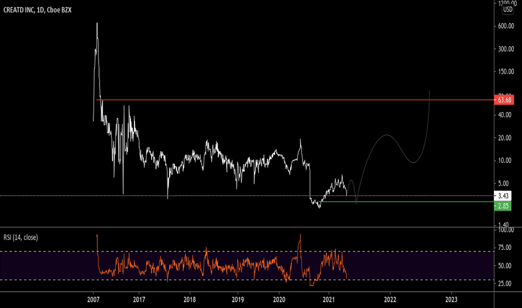
Task: Select the red 63.68 price label
Action: click(504, 100)
